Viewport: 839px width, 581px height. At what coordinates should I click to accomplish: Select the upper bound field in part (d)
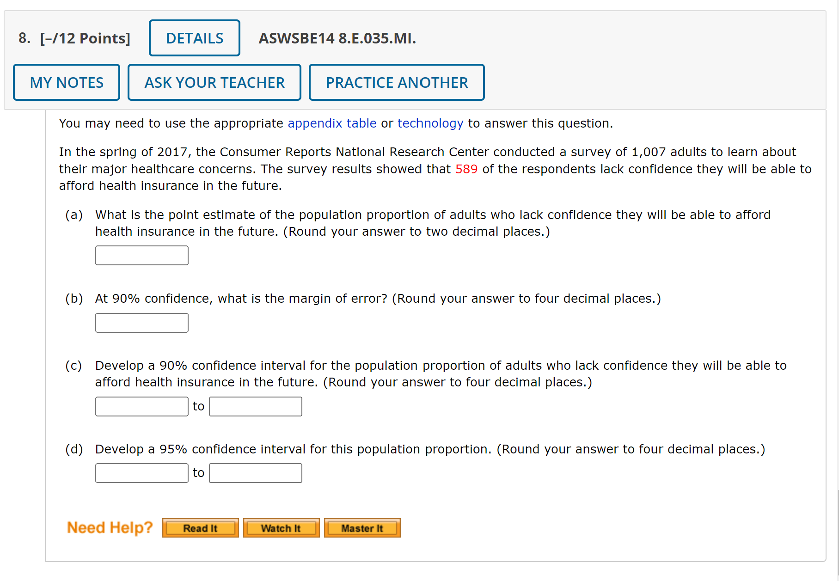[x=255, y=472]
